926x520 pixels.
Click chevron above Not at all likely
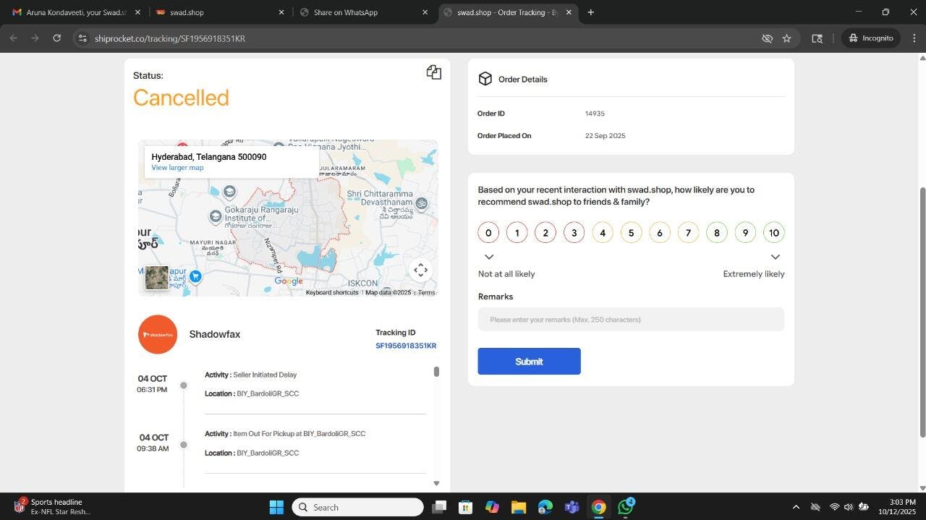(489, 257)
